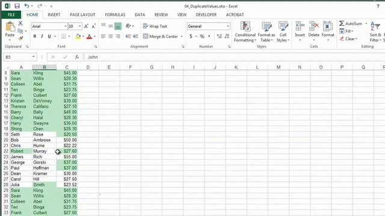Click the Undo arrow icon
385x216 pixels.
(26, 6)
